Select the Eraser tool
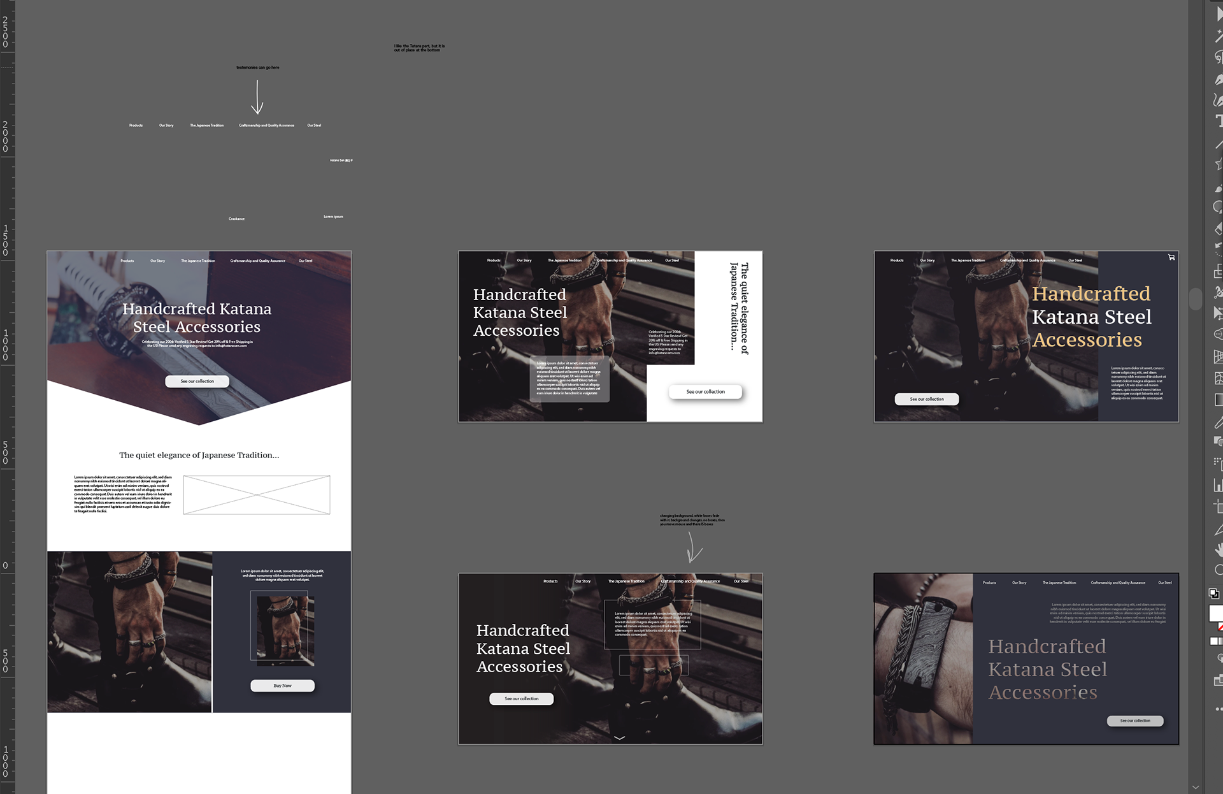 click(1218, 228)
